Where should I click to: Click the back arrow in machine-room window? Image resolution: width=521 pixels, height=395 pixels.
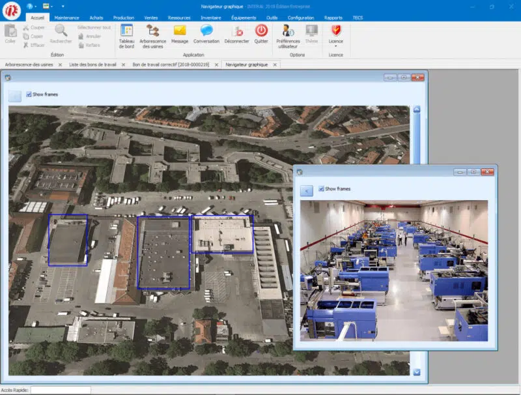coord(307,190)
